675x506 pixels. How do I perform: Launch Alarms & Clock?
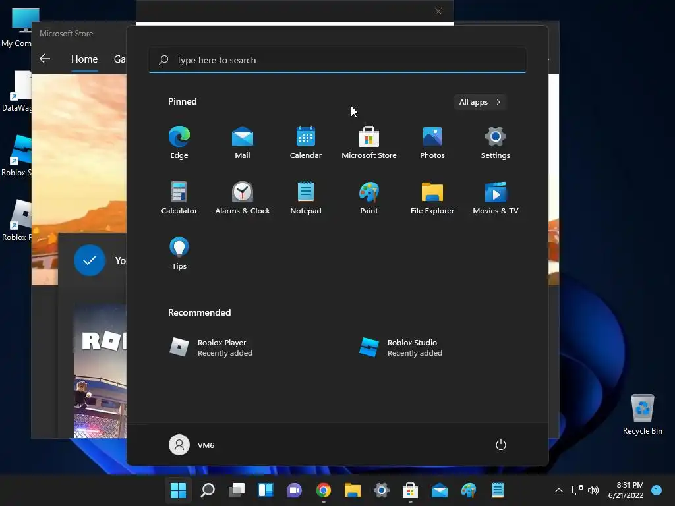[243, 198]
